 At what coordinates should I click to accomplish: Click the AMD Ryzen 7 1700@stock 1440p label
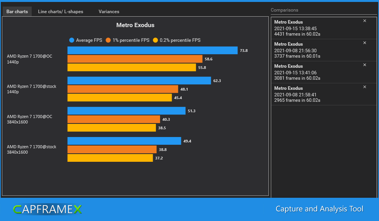31,89
